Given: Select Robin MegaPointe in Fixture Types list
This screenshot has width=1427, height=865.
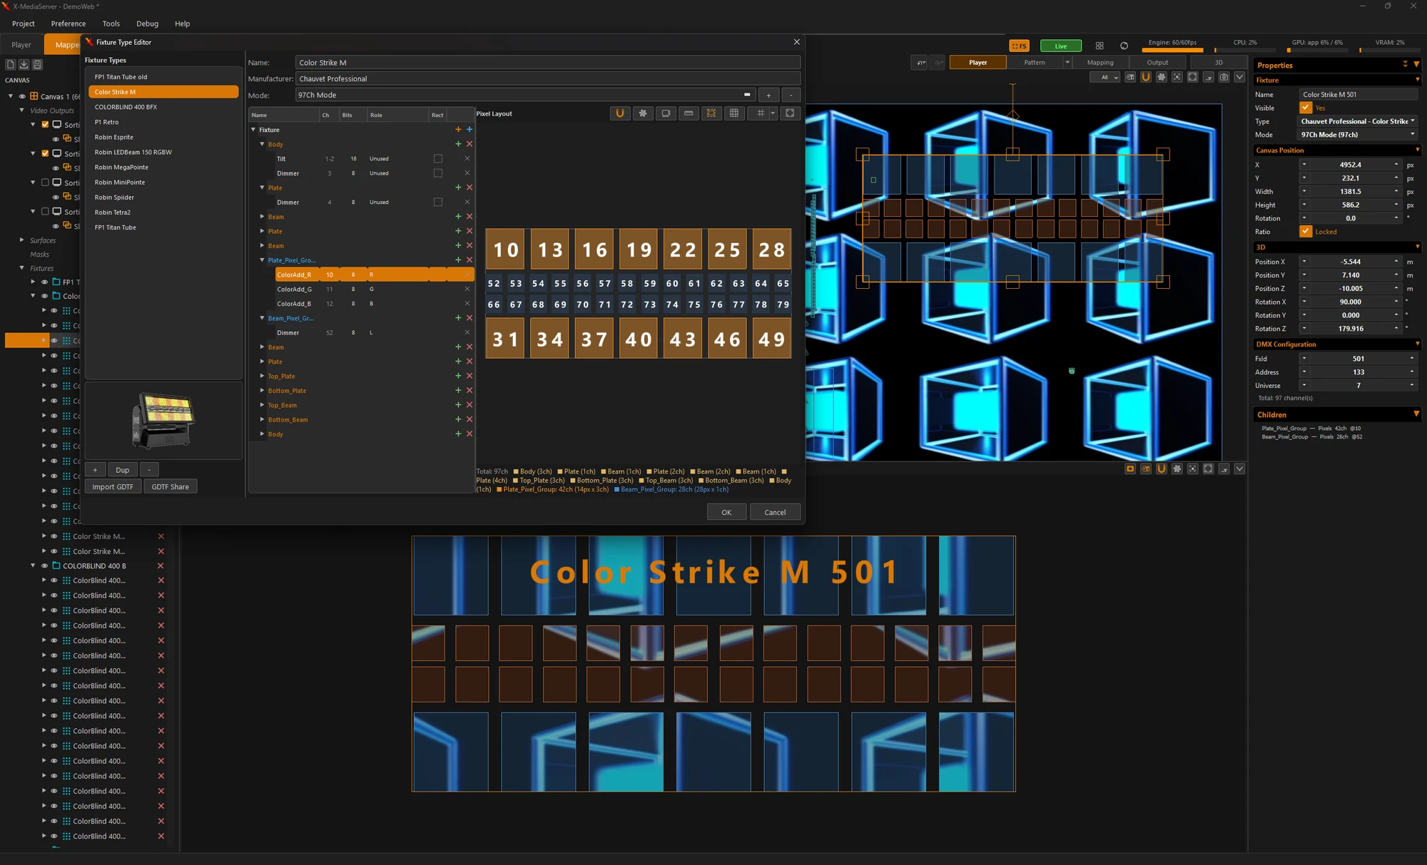Looking at the screenshot, I should 163,168.
